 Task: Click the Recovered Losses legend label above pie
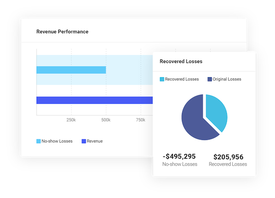click(182, 79)
